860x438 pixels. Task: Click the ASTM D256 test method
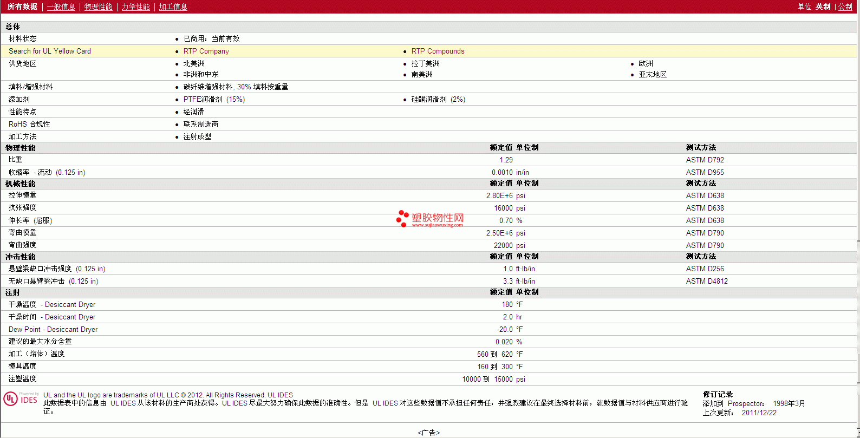coord(705,269)
